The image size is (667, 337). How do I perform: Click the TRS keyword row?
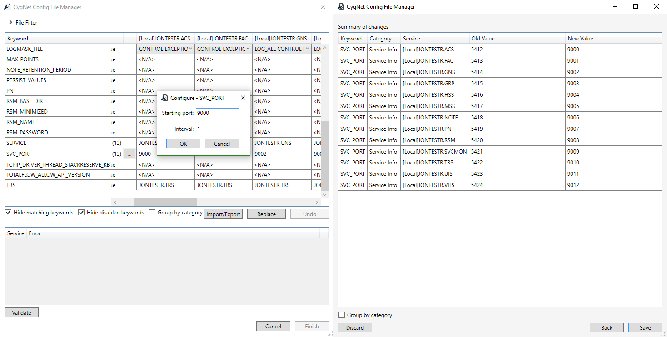click(58, 185)
